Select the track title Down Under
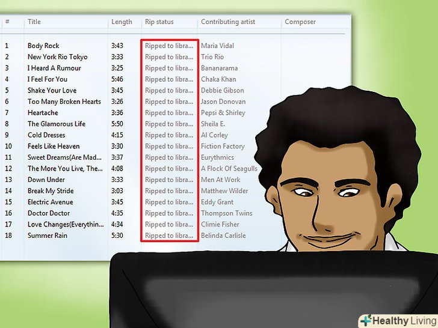Screen dimensions: 438x328 coord(46,180)
